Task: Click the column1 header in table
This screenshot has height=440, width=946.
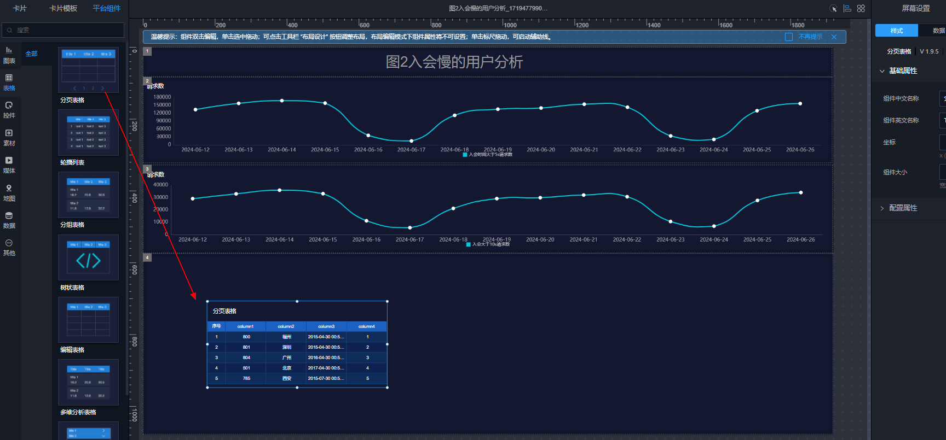Action: tap(245, 326)
